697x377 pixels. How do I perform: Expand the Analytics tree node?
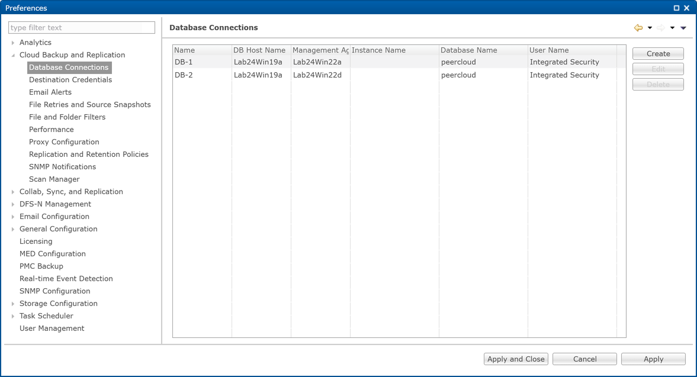click(x=13, y=43)
